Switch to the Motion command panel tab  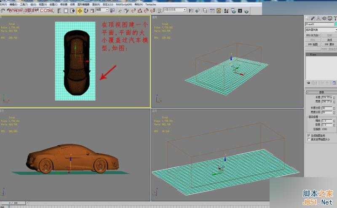click(x=324, y=18)
